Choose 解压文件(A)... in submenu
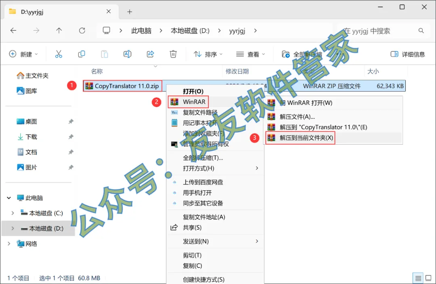This screenshot has width=436, height=284. pos(333,116)
